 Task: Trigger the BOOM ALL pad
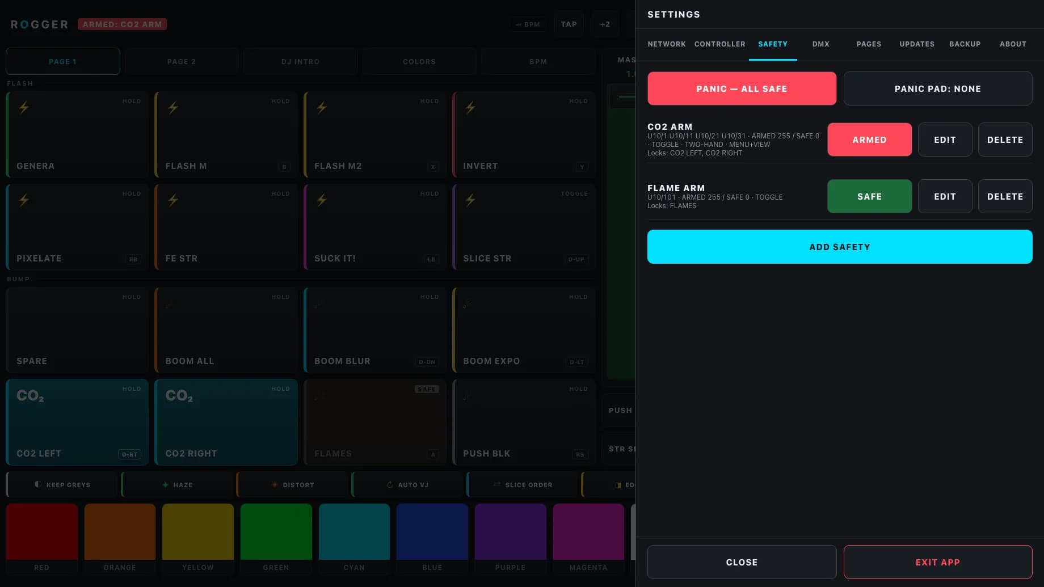click(226, 330)
